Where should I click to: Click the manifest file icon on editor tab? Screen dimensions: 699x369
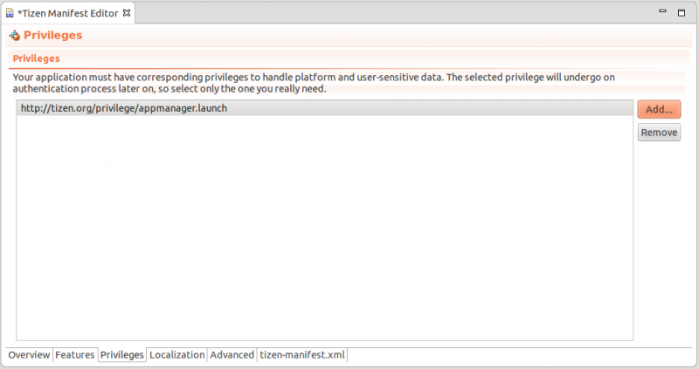coord(10,14)
